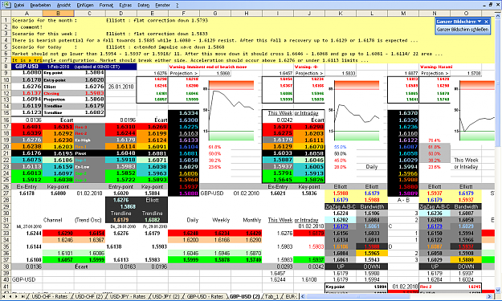Open the Ansicht menu
The image size is (502, 301).
63,5
